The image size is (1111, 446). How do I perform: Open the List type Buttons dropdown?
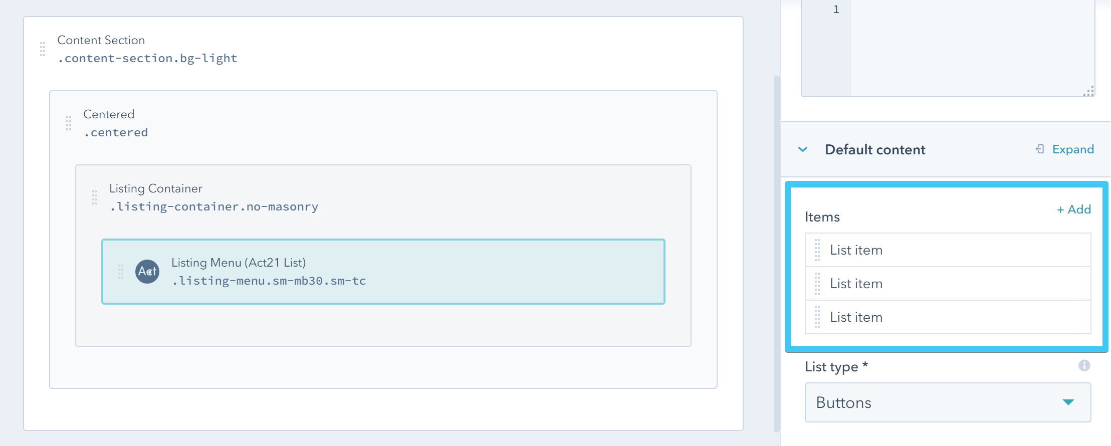point(947,402)
